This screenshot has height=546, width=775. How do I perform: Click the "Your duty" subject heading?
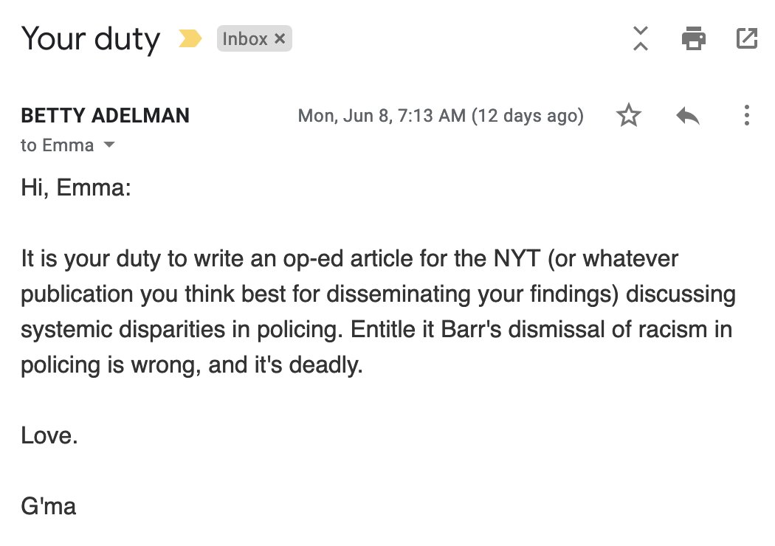pos(90,38)
